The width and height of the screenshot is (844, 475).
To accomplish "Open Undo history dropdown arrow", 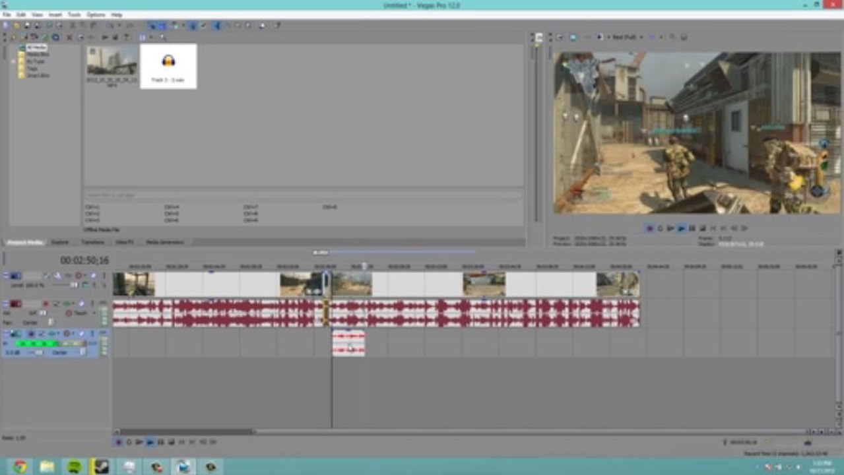I will click(x=119, y=25).
